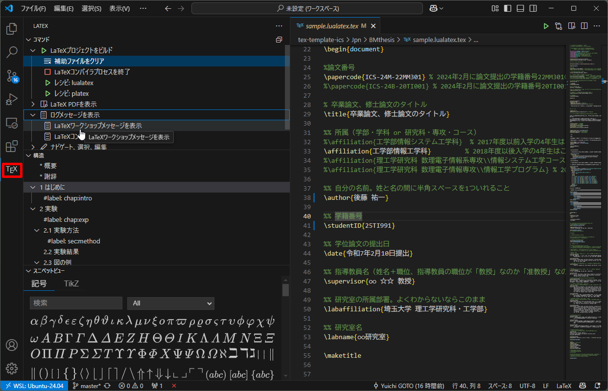Screen dimensions: 608x391
Task: Click the red X in the status bar
Action: tap(174, 386)
